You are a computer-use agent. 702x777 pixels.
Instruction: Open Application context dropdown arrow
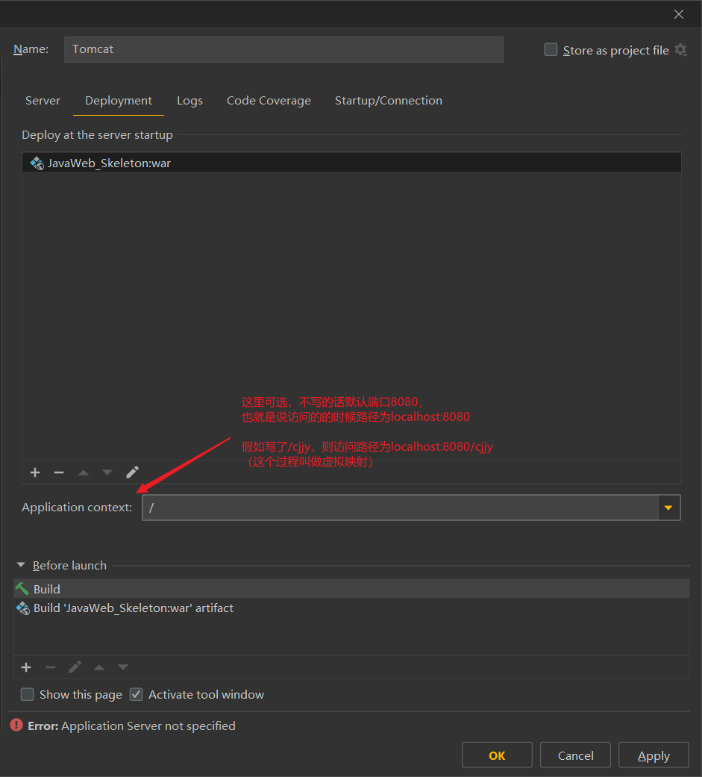tap(668, 508)
